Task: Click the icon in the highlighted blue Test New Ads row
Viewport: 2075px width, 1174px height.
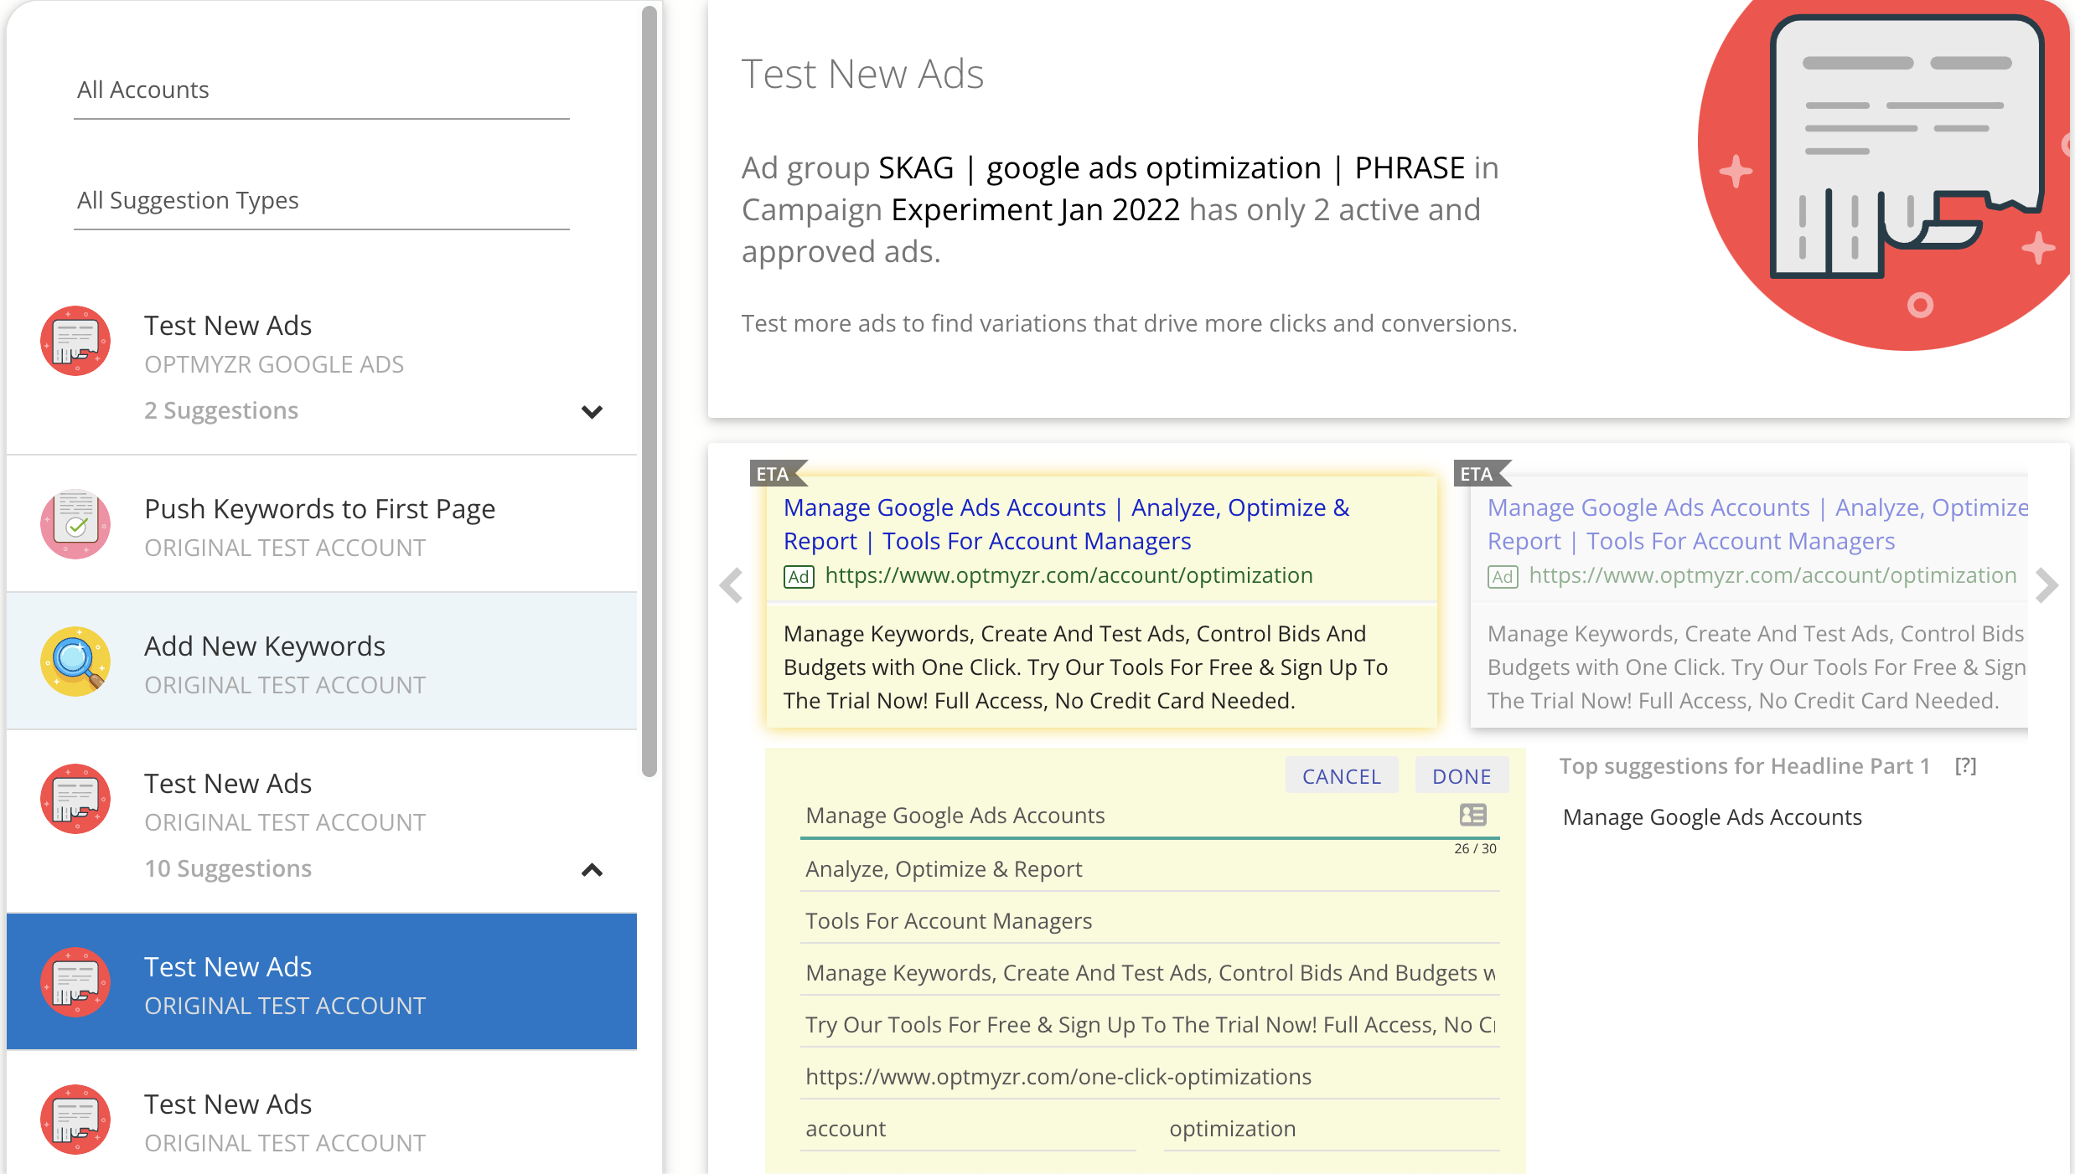Action: (75, 982)
